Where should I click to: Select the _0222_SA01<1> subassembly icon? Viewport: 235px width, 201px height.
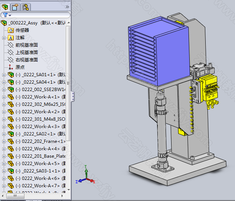[11, 74]
